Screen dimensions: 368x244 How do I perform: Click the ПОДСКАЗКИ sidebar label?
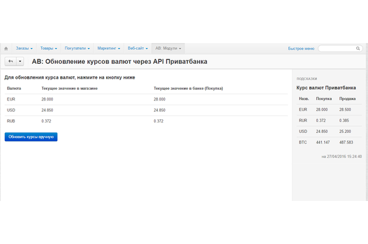(x=307, y=79)
